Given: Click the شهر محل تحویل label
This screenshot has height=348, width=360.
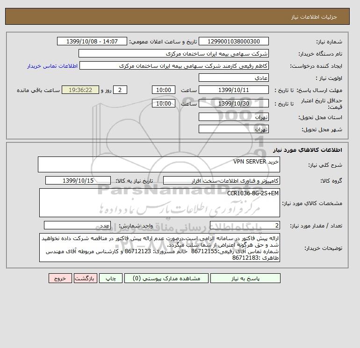Looking at the screenshot, I should (x=322, y=129).
